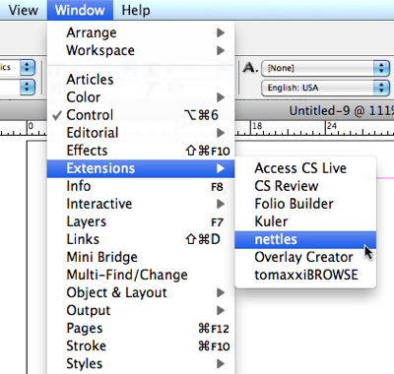Expand the Editorial submenu
The width and height of the screenshot is (394, 374).
141,133
